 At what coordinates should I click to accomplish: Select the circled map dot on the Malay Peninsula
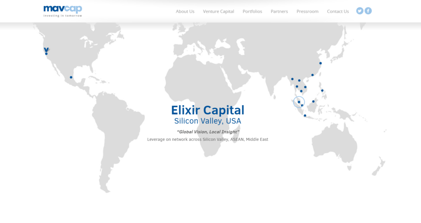(299, 102)
